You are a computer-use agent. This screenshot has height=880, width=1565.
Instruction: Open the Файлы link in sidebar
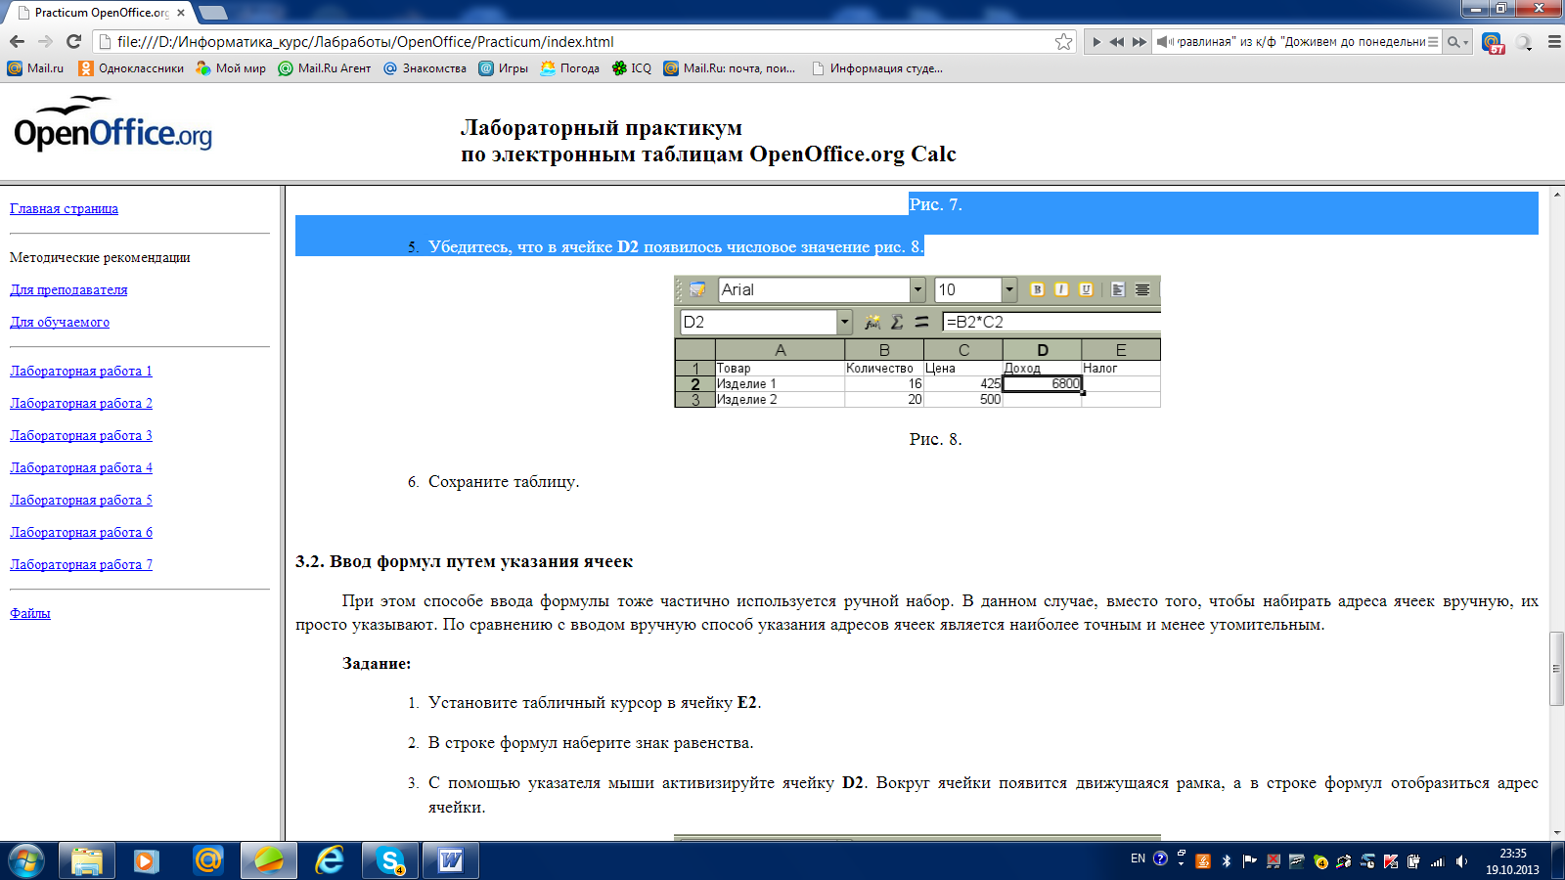pos(30,613)
